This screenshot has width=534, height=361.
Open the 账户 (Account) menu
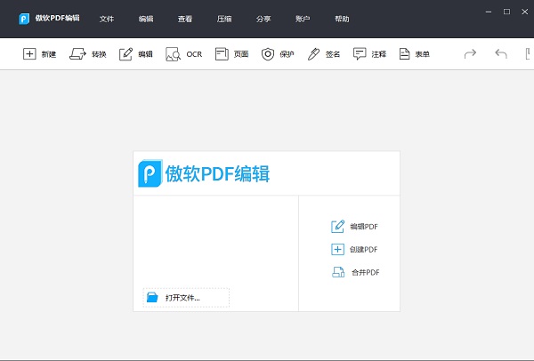(303, 19)
